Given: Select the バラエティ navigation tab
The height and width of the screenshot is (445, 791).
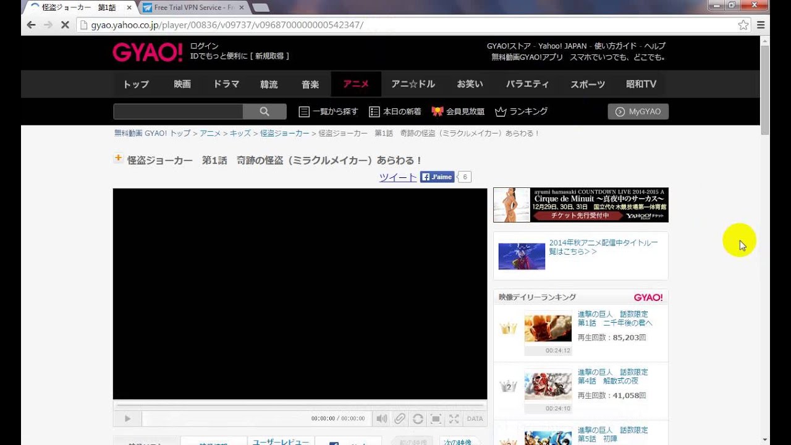Looking at the screenshot, I should pos(527,84).
